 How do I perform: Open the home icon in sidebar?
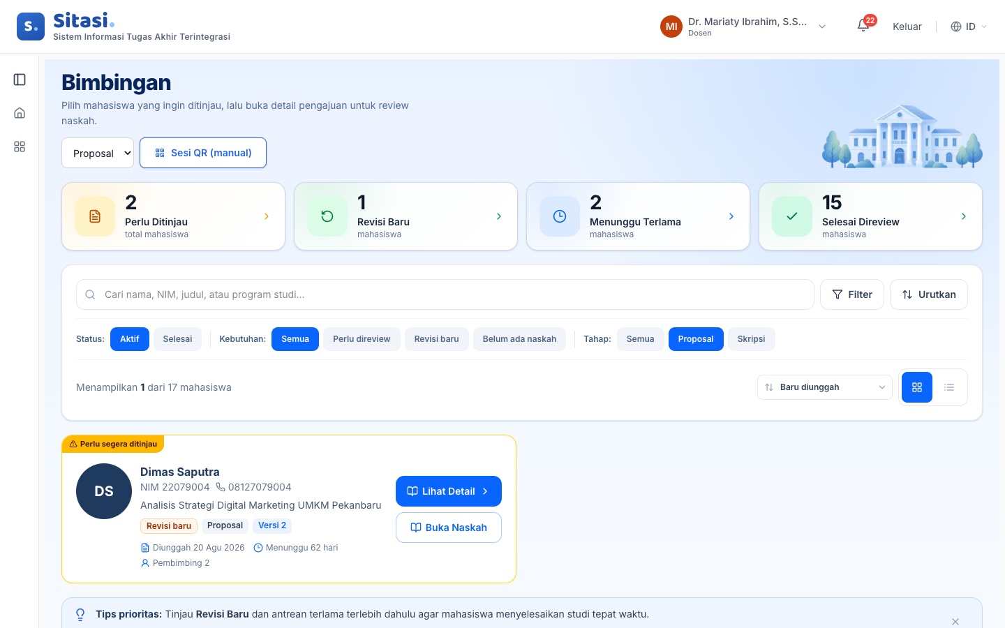pos(20,113)
